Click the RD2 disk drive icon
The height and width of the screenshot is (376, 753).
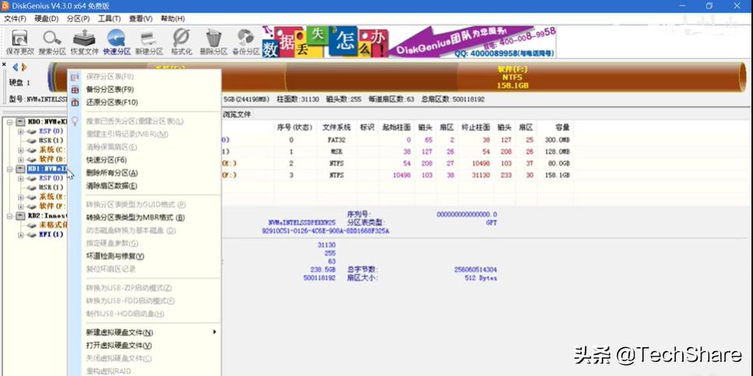pyautogui.click(x=21, y=216)
